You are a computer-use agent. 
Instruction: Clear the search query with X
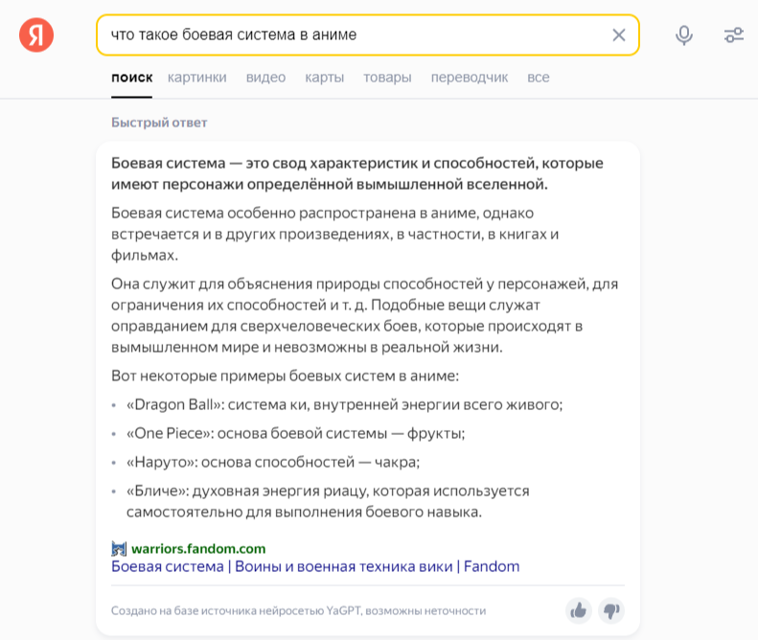[619, 35]
